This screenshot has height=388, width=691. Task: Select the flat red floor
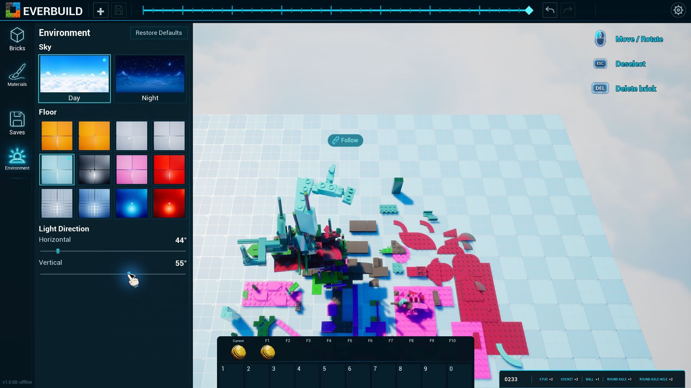click(169, 170)
